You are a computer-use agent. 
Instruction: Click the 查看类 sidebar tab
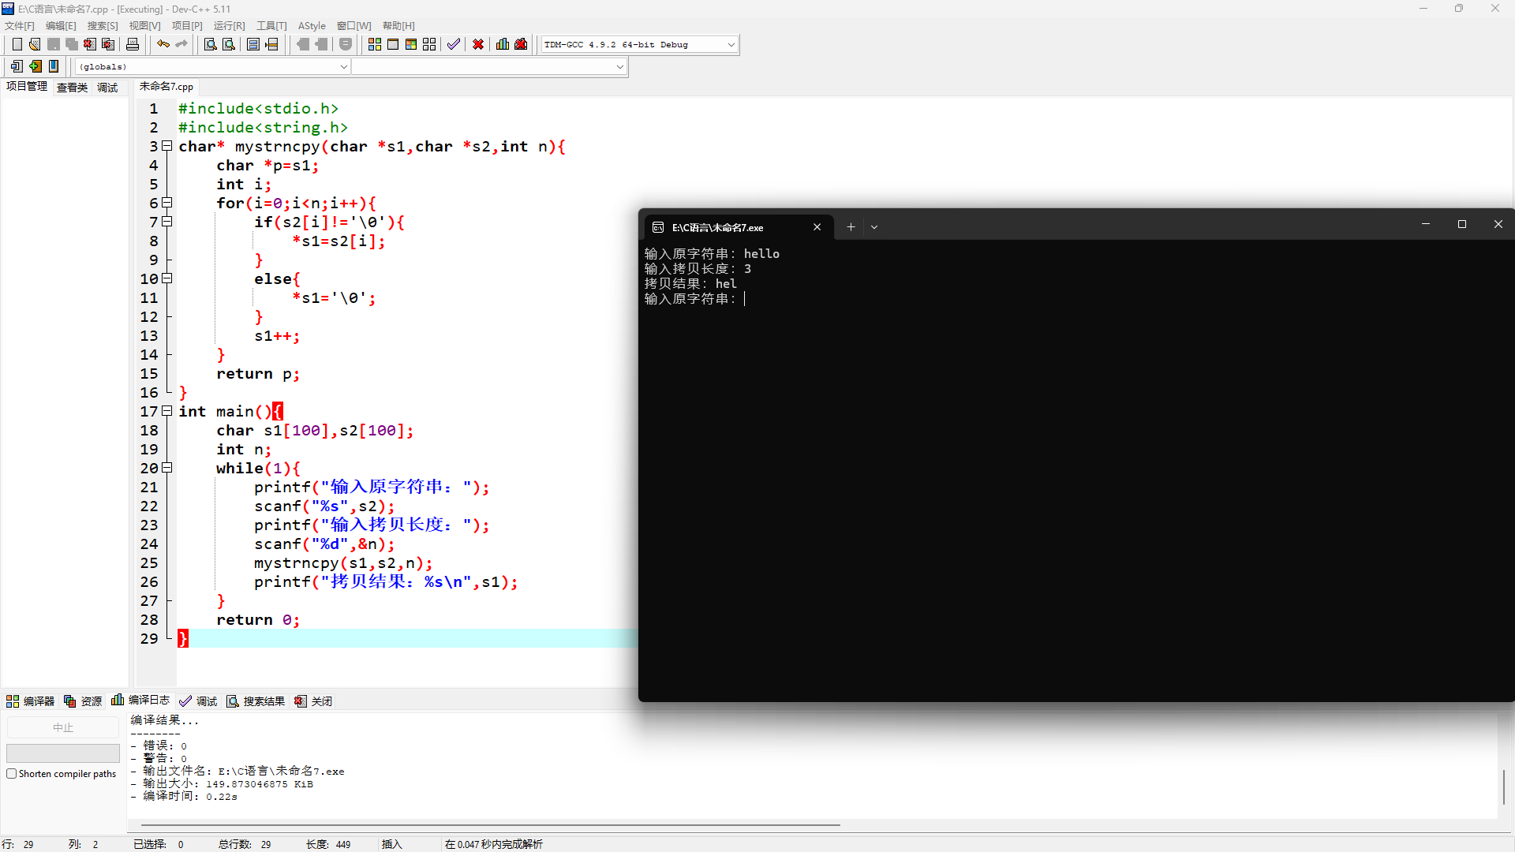coord(72,88)
